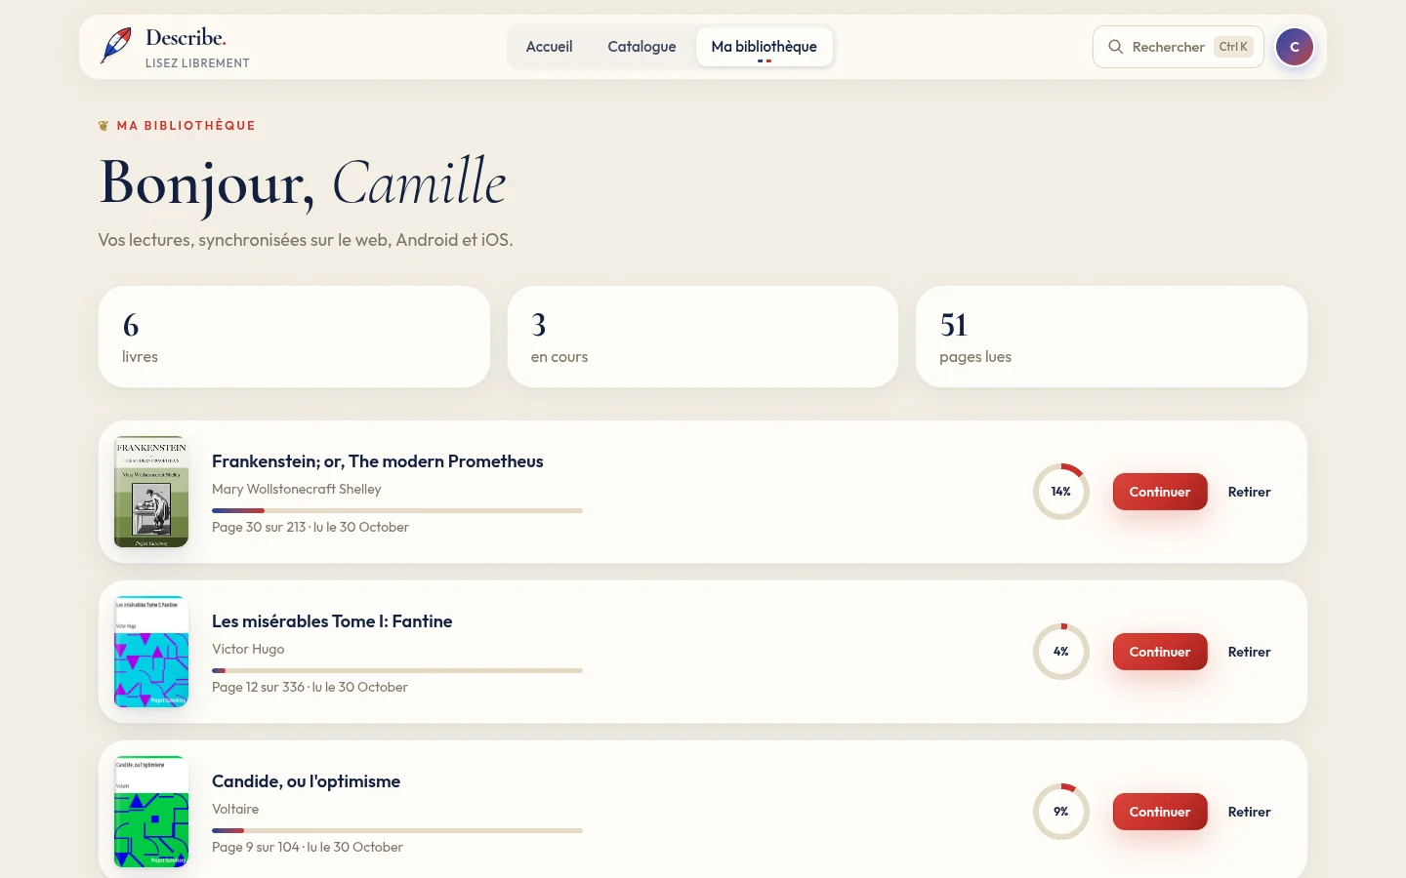The height and width of the screenshot is (878, 1406).
Task: Click the Describe feather logo icon
Action: point(116,46)
